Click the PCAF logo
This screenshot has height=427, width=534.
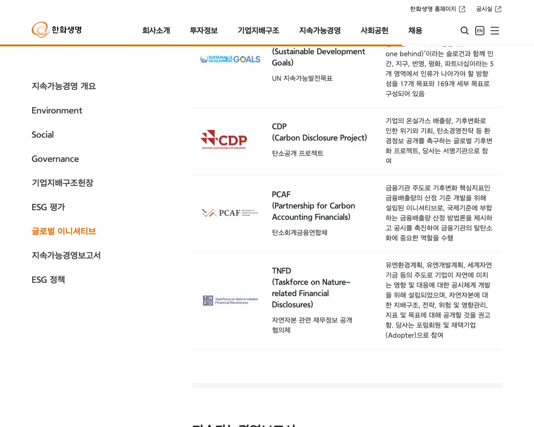click(x=230, y=212)
